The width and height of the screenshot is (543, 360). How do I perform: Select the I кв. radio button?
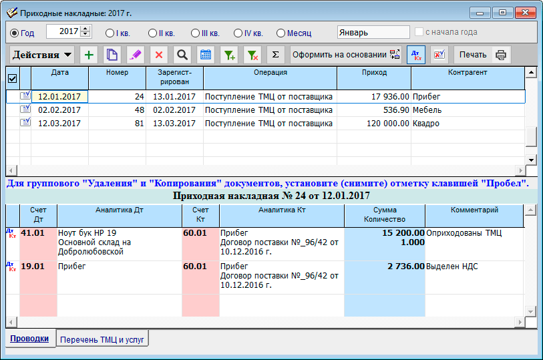110,33
